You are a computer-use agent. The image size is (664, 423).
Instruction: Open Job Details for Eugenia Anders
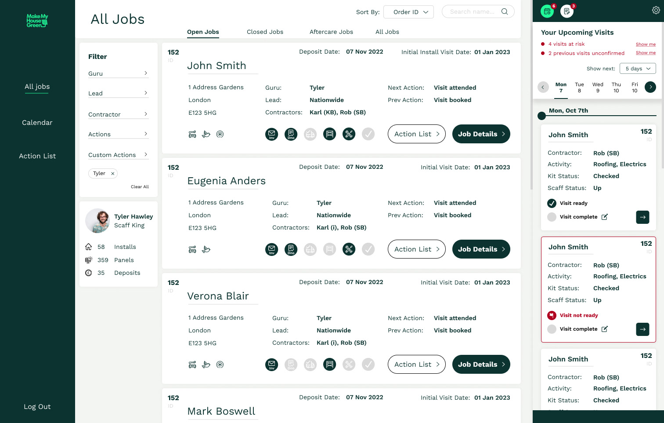[x=481, y=249]
